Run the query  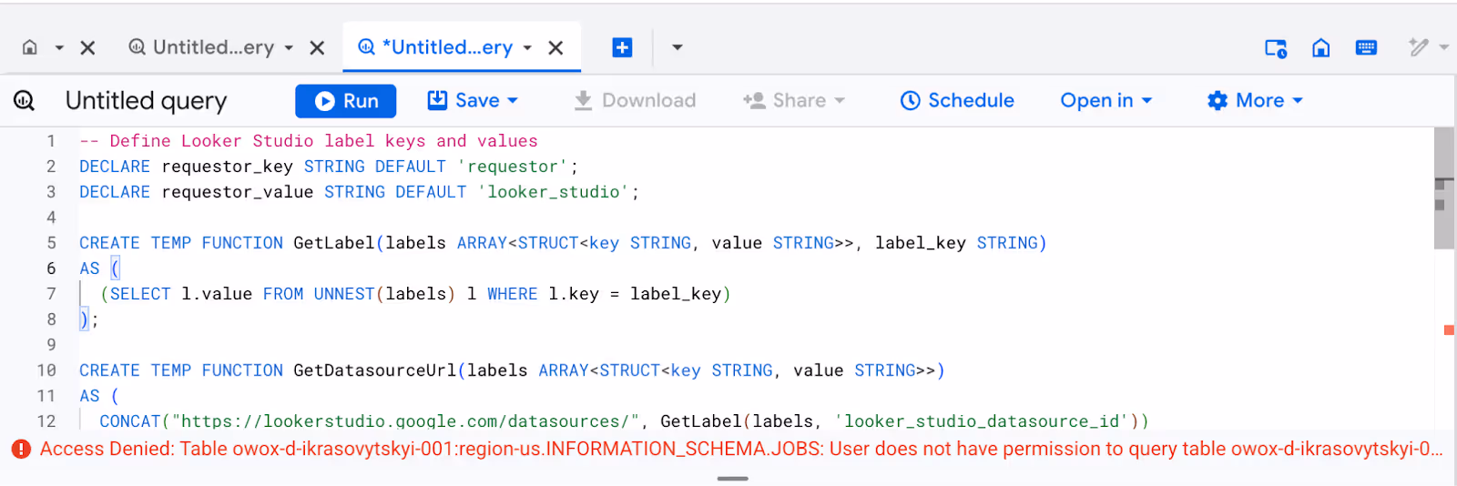coord(346,101)
